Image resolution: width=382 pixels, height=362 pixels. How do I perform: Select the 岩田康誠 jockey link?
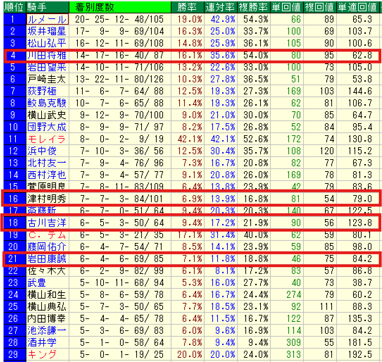[x=47, y=259]
